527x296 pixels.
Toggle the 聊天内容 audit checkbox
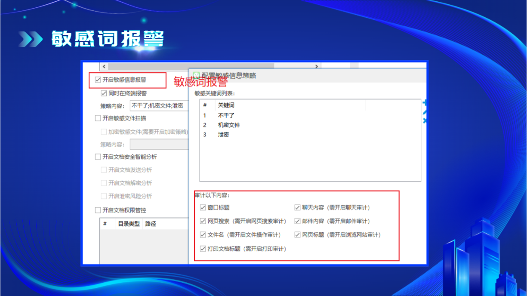pos(297,207)
